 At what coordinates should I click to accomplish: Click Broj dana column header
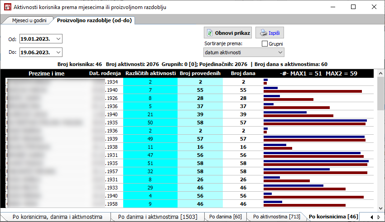pyautogui.click(x=243, y=73)
